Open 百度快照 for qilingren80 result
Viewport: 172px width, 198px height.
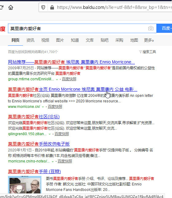point(62,134)
